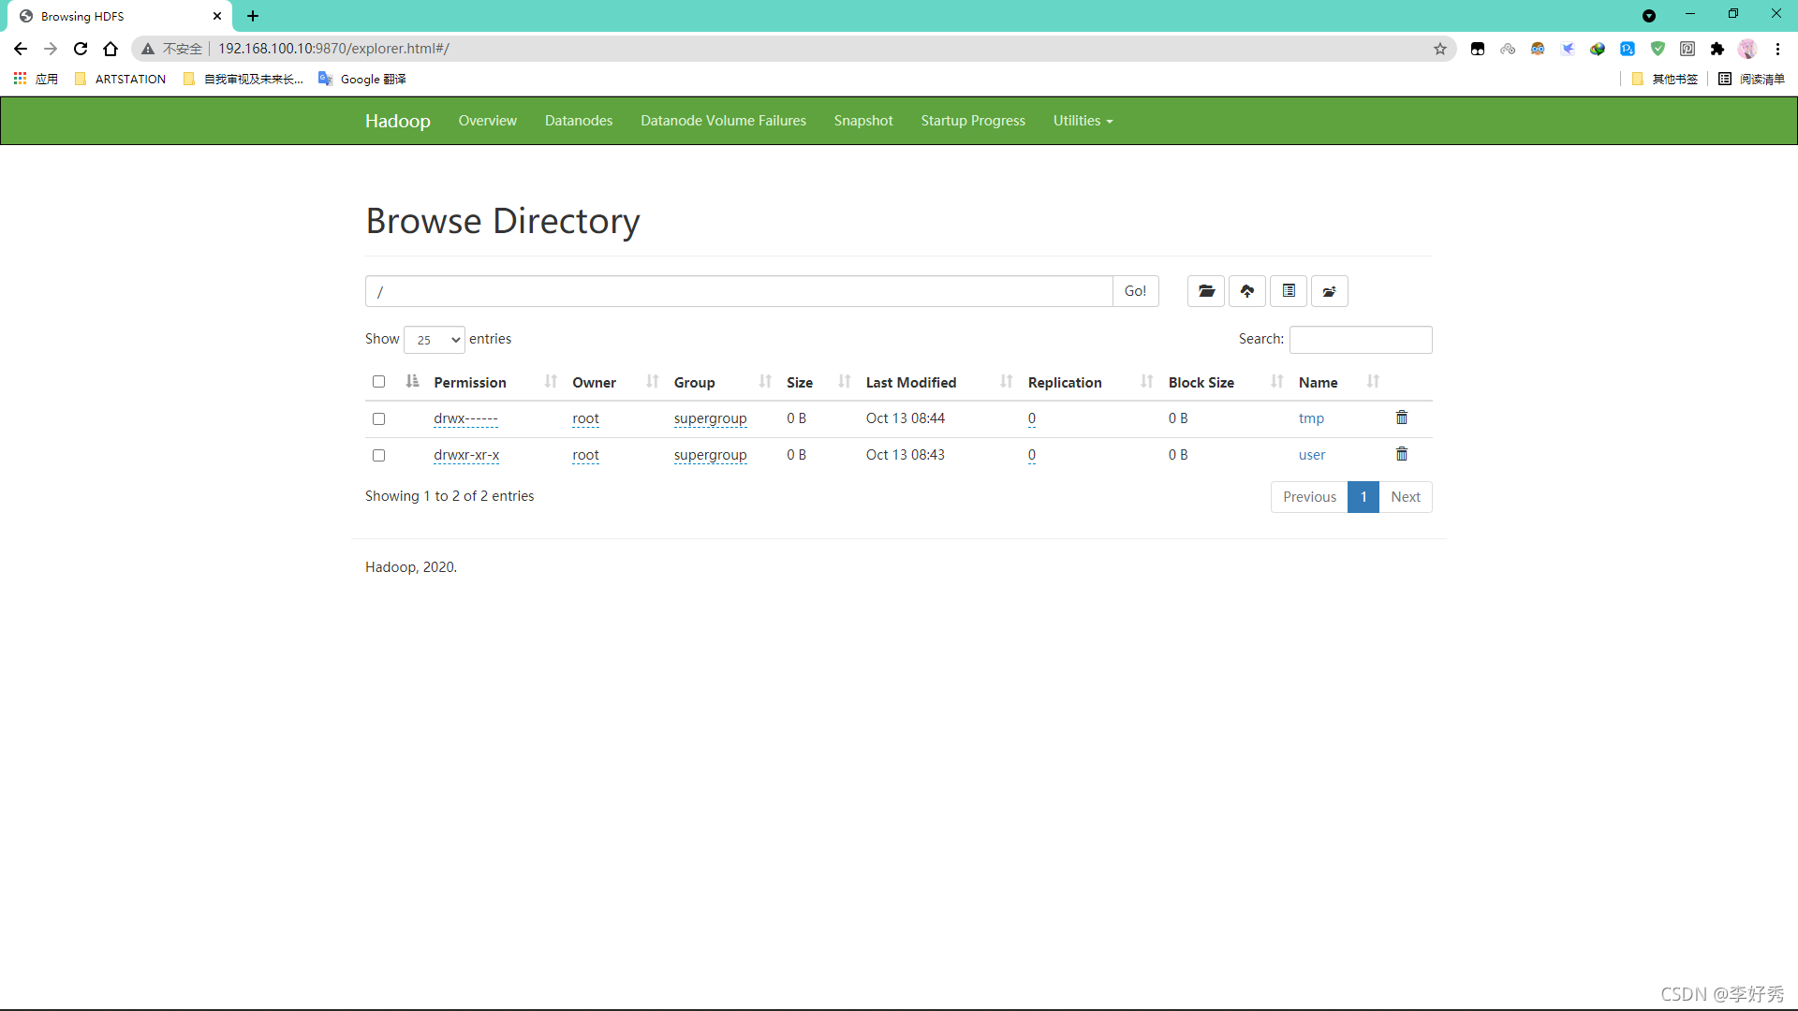Click the refresh/reload icon
1798x1011 pixels.
pos(81,48)
